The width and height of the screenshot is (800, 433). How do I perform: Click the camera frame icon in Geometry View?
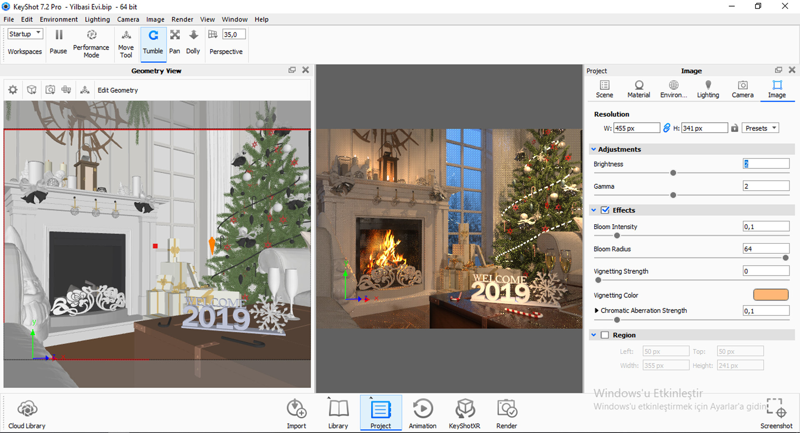coord(50,90)
